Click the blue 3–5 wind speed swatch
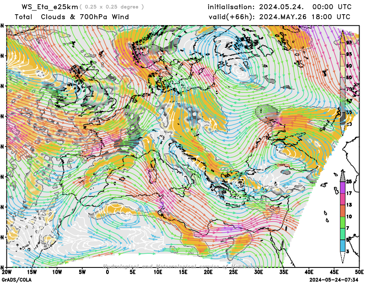This screenshot has height=283, width=366. [342, 245]
